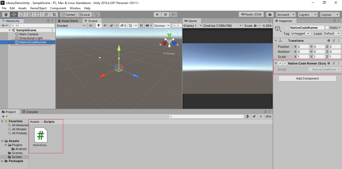Screen dimensions: 342x169
Task: Open the Window menu
Action: (x=75, y=8)
